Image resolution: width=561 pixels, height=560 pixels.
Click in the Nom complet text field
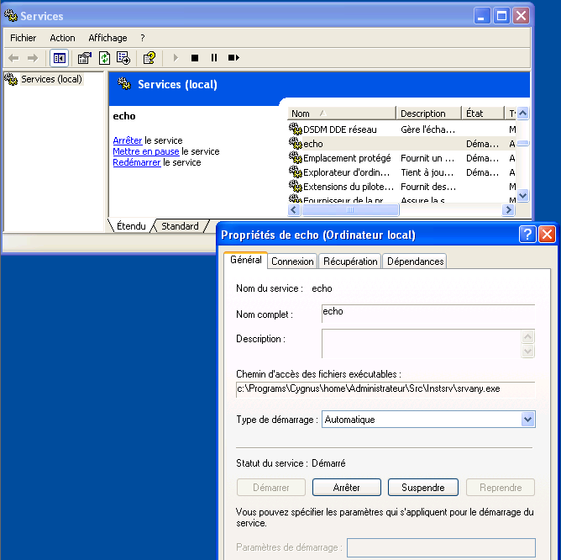click(427, 314)
